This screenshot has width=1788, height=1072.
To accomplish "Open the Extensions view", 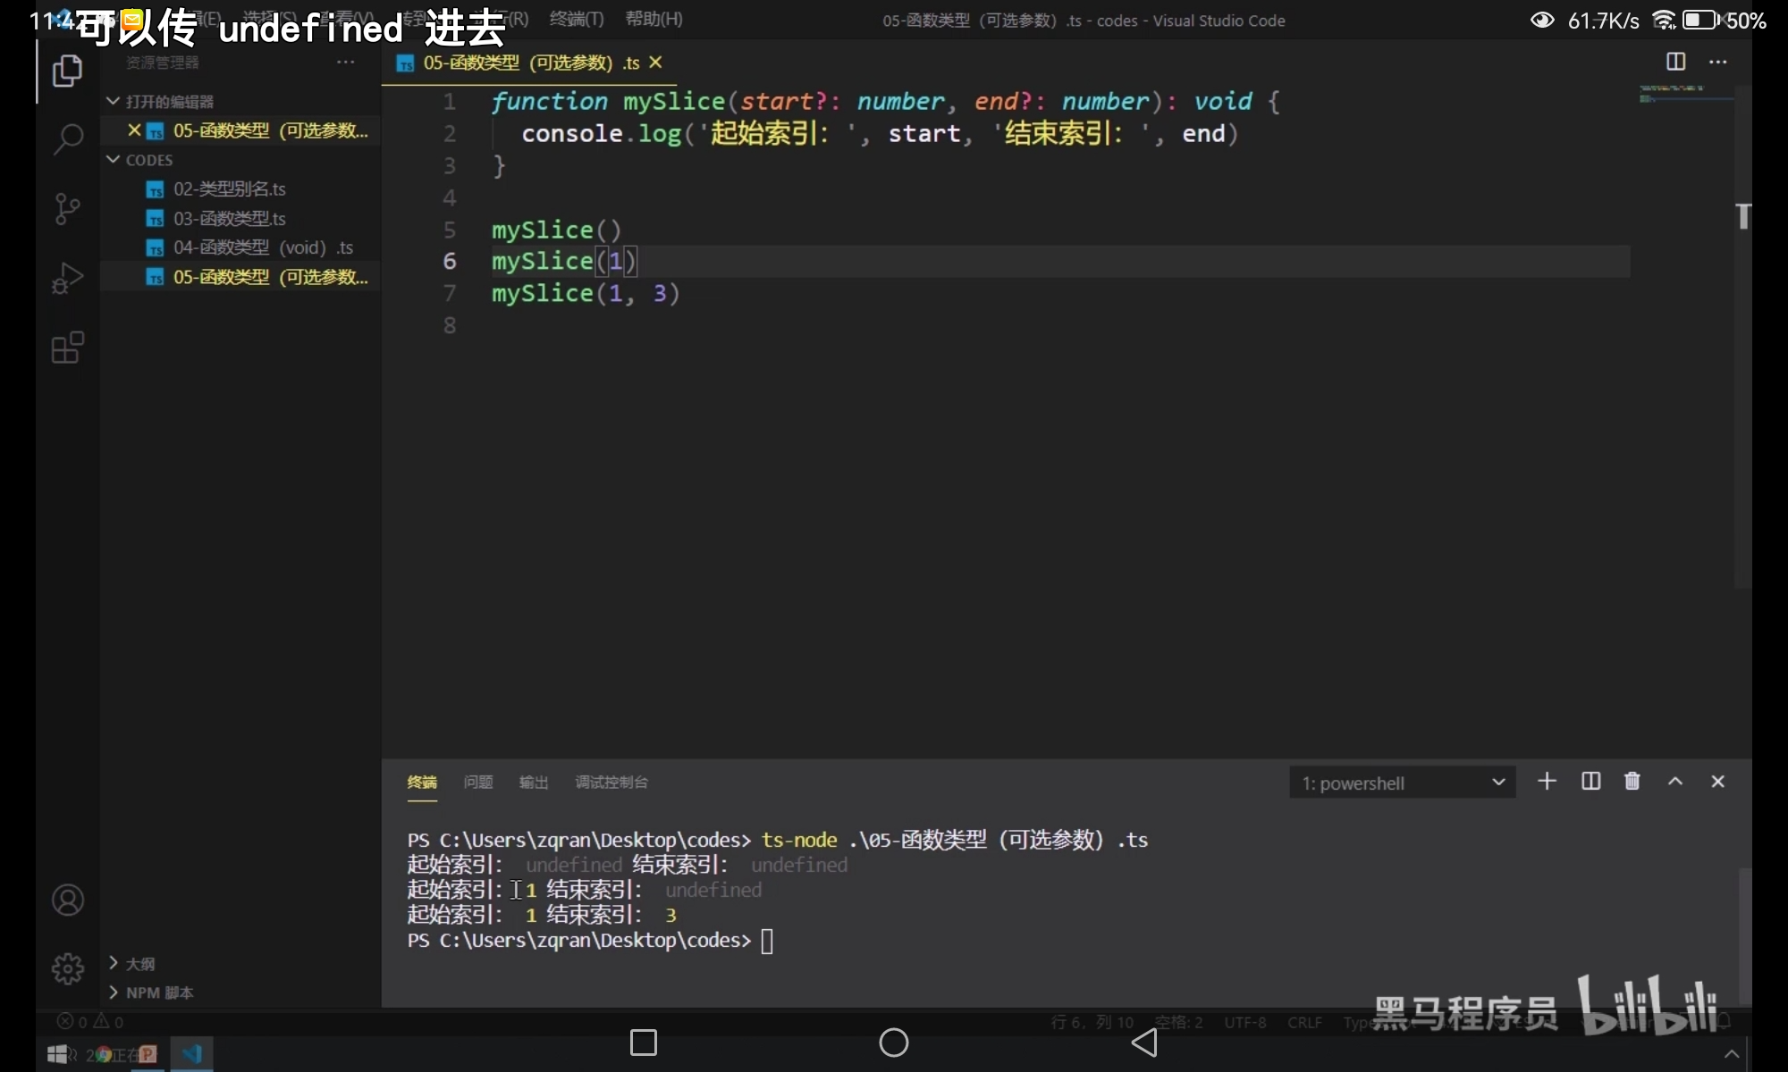I will click(x=67, y=348).
